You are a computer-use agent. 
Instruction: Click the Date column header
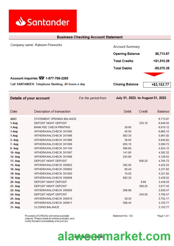click(14, 111)
